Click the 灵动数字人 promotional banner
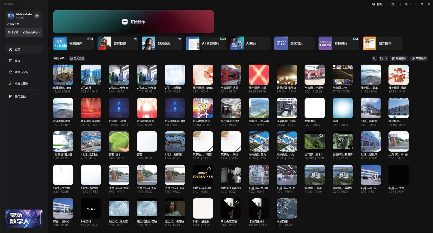 click(x=24, y=218)
